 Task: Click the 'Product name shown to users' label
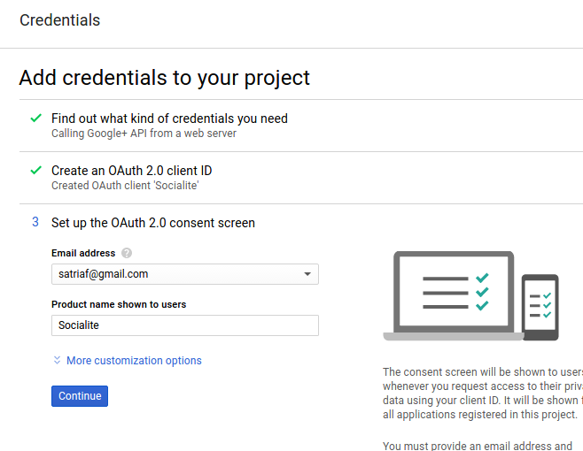tap(119, 304)
